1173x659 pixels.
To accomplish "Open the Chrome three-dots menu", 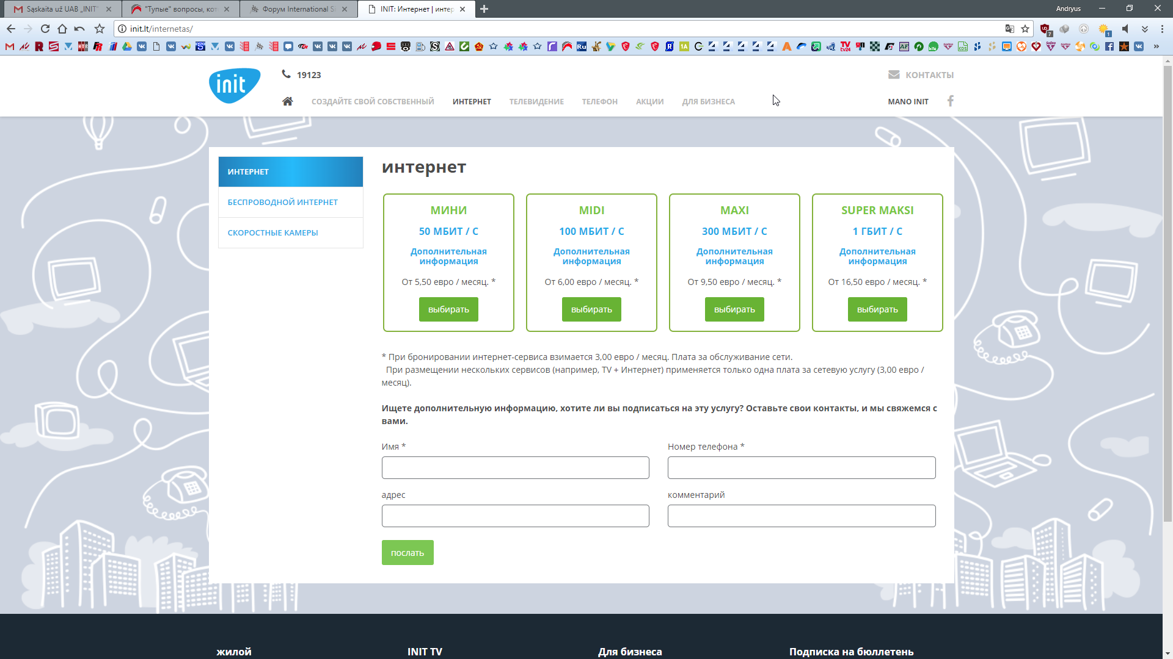I will point(1162,29).
